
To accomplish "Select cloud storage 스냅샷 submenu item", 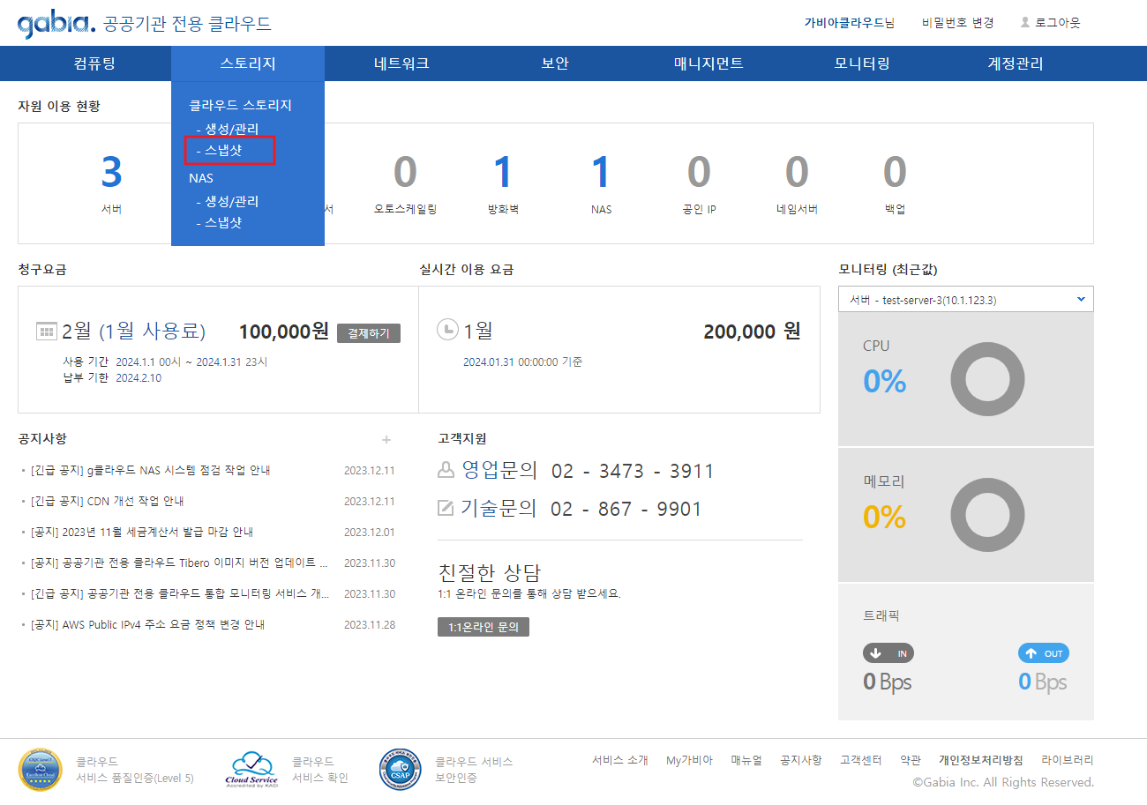I will (219, 151).
